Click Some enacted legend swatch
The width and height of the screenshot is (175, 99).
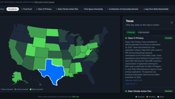[15, 90]
